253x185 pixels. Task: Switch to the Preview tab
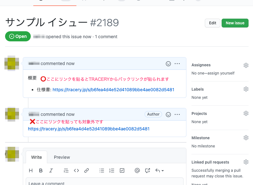62,157
